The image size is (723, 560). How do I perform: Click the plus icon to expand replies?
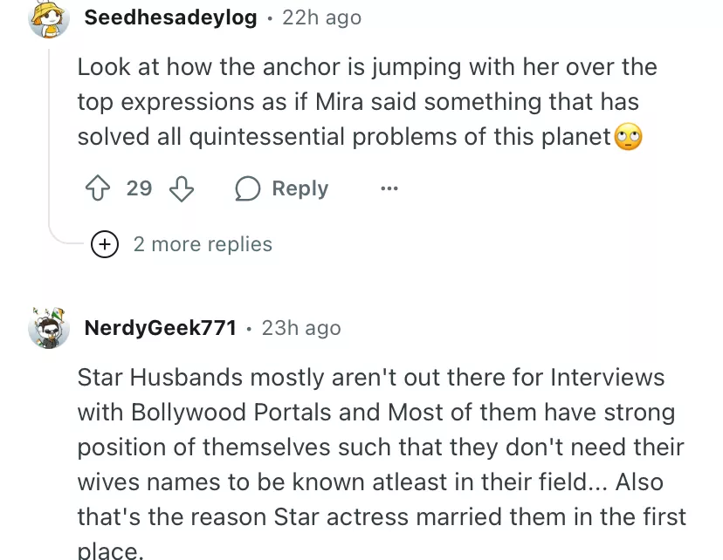coord(105,244)
